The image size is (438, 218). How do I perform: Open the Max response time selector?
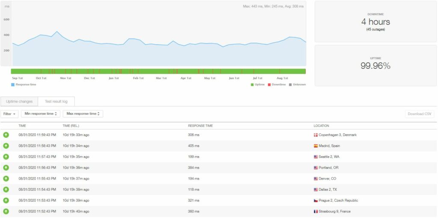point(83,114)
